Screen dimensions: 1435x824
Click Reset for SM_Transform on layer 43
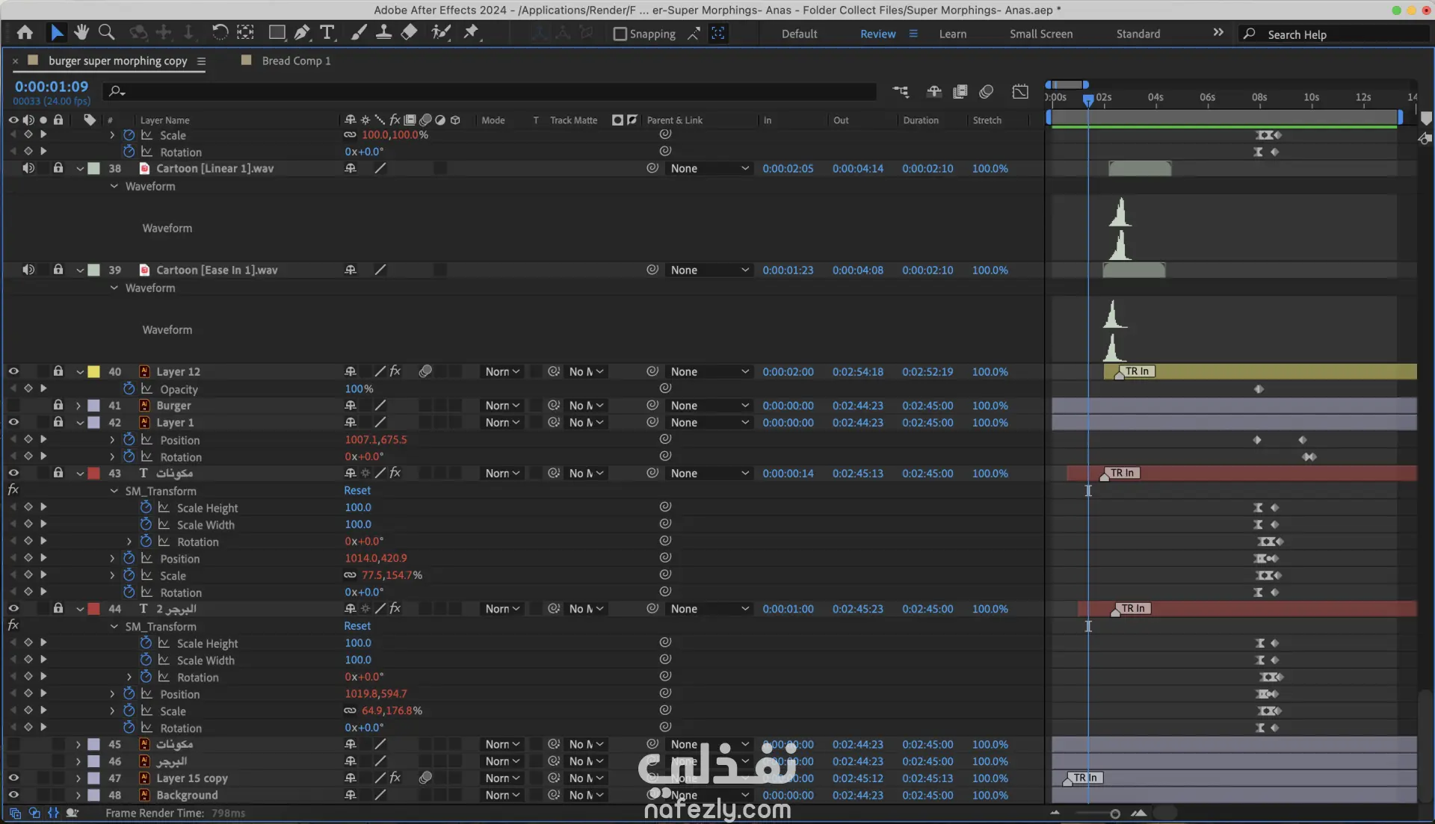(x=357, y=490)
